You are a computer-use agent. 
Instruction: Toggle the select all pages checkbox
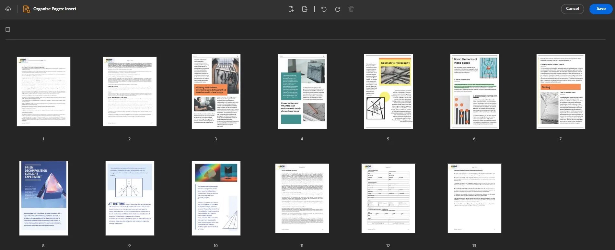pos(8,29)
